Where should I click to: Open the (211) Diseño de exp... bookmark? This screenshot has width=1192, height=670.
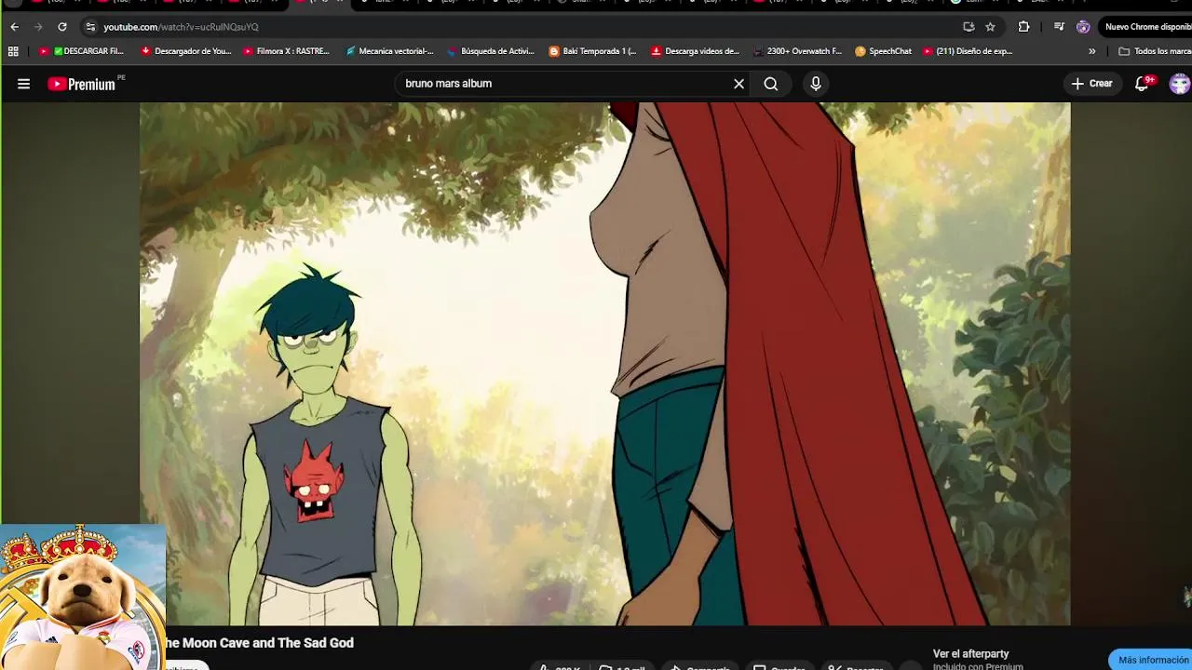[x=968, y=51]
